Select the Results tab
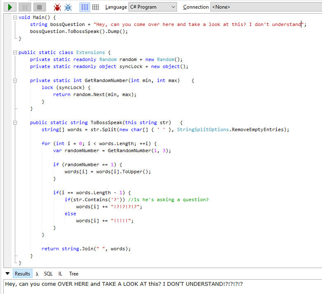The width and height of the screenshot is (322, 294). click(22, 274)
